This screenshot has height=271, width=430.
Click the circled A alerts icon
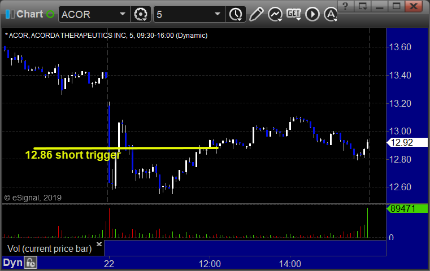point(331,14)
